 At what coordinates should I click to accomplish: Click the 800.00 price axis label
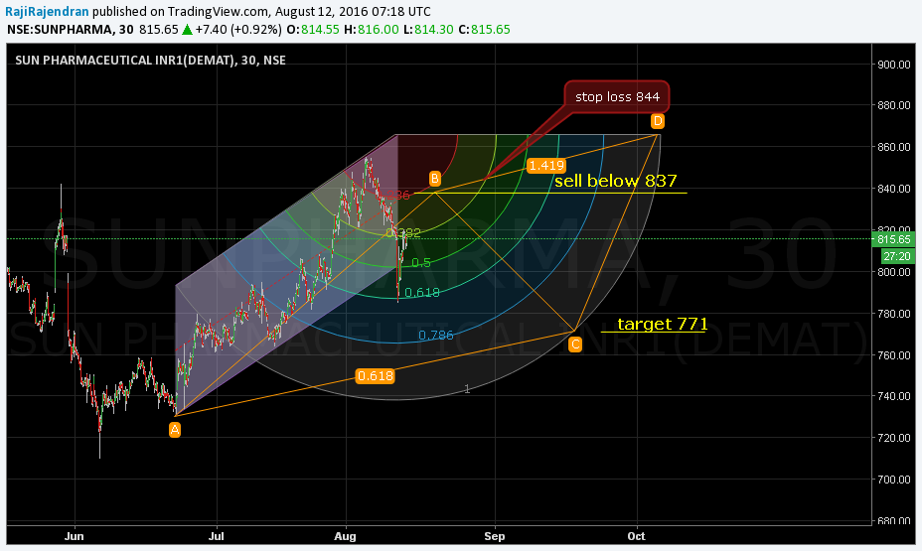894,272
